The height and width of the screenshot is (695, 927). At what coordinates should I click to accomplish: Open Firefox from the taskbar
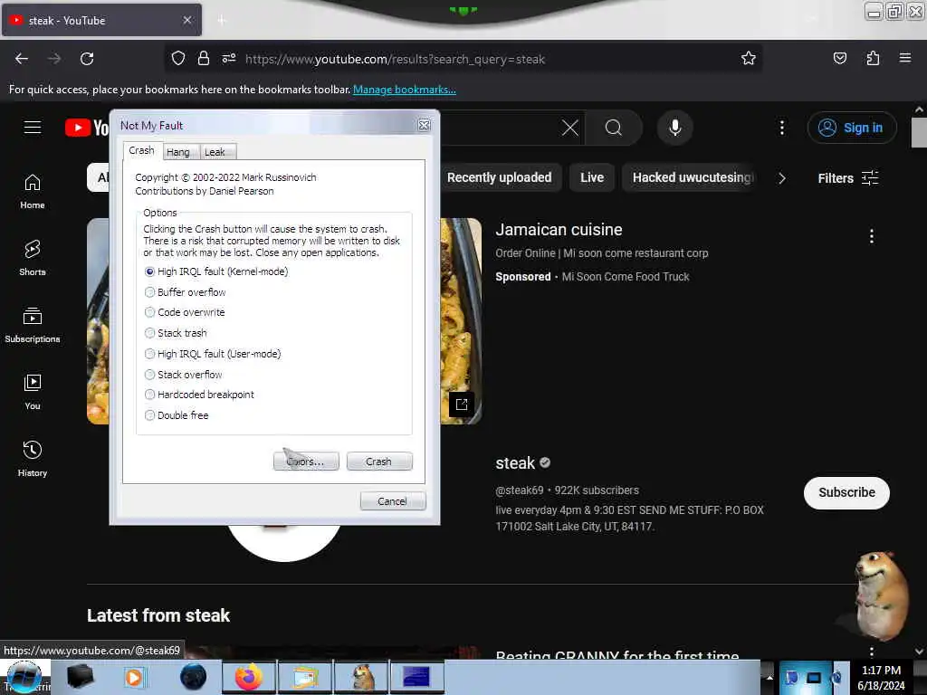pos(249,677)
